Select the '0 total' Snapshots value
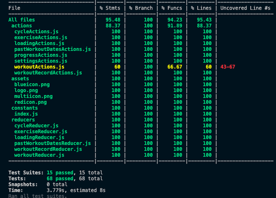Screen dimensions: 276x198 pyautogui.click(x=57, y=184)
